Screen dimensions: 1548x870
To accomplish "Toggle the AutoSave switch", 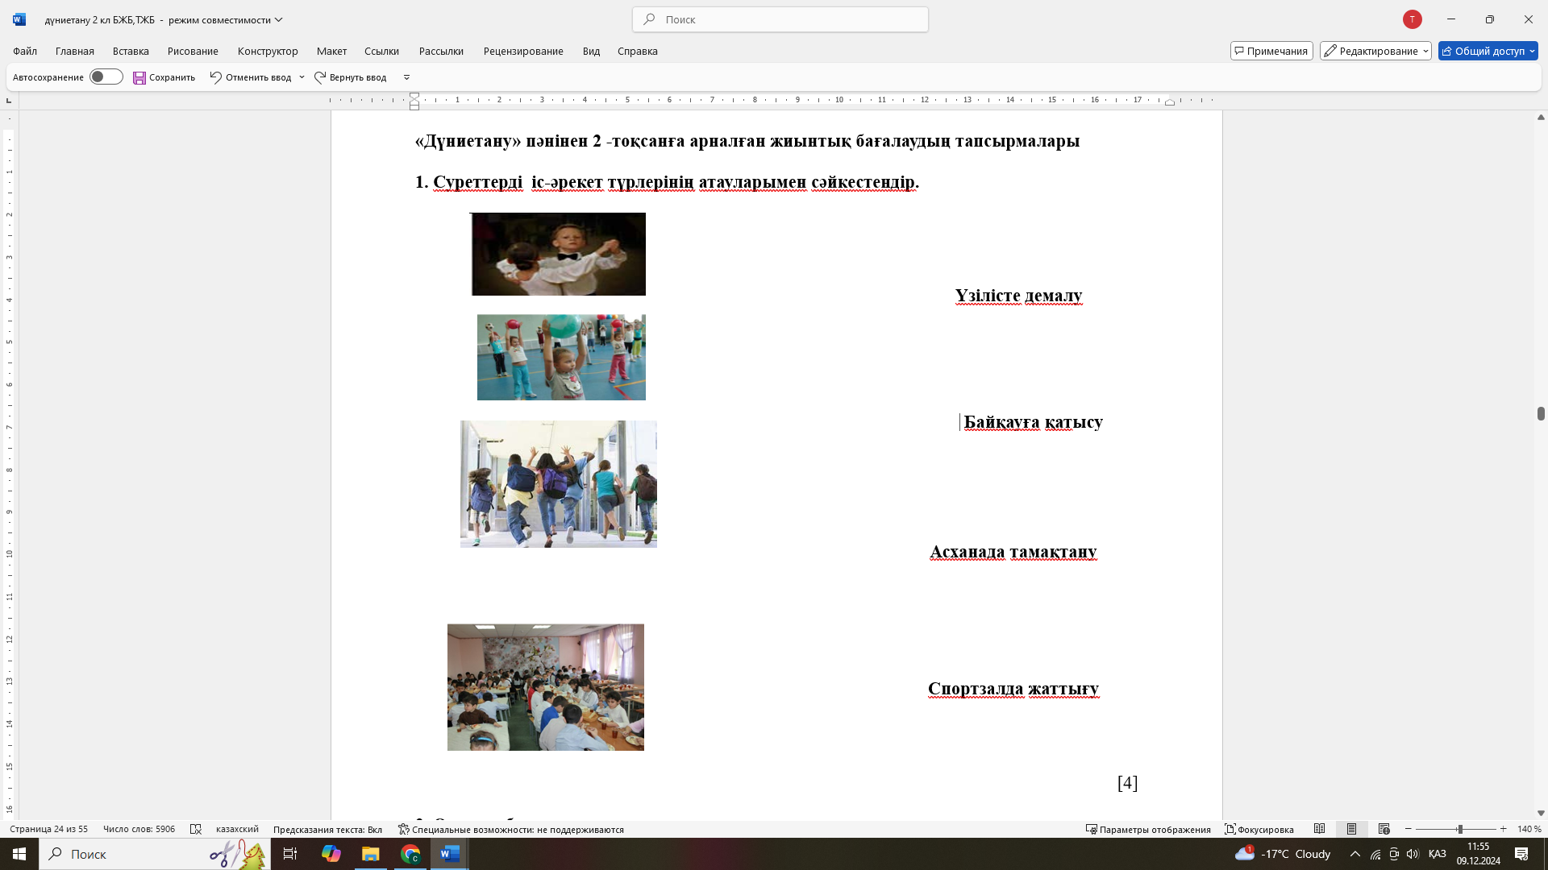I will pos(106,77).
